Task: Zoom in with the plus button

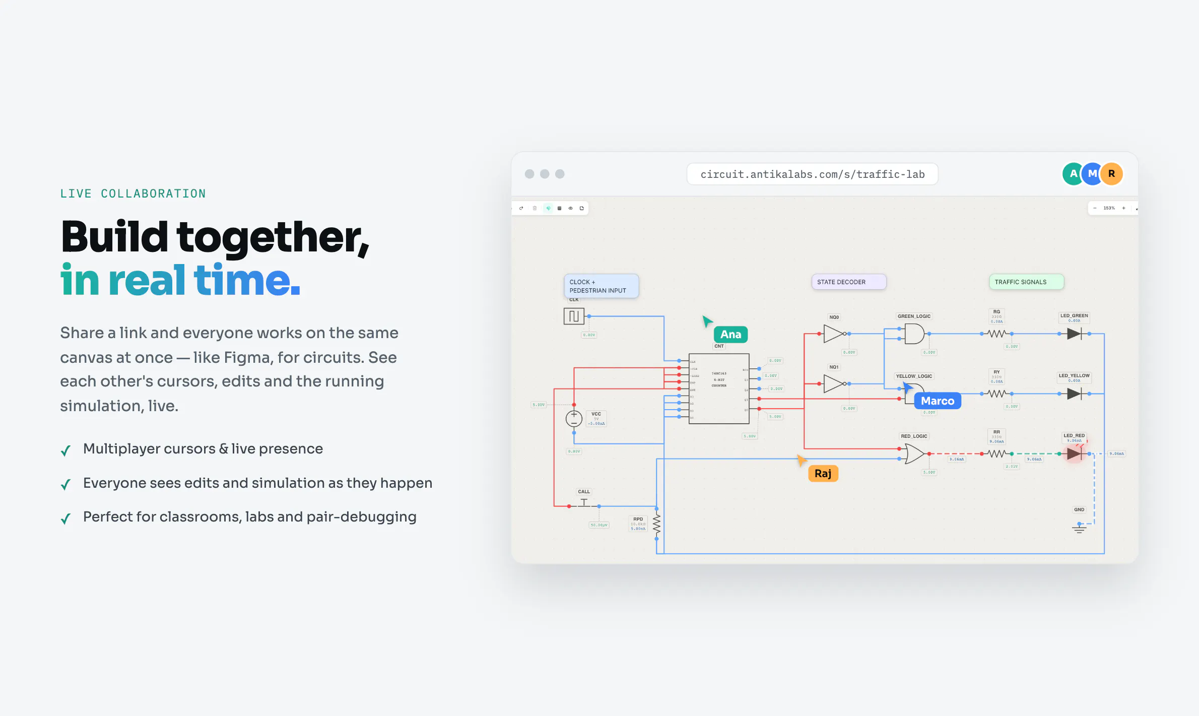Action: 1124,208
